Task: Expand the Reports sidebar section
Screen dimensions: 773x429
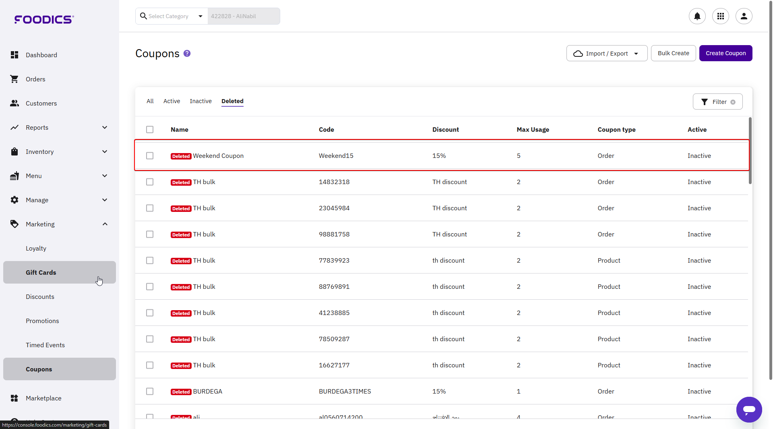Action: pos(105,128)
